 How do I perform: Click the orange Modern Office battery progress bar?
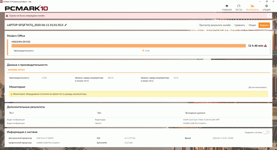[129, 45]
